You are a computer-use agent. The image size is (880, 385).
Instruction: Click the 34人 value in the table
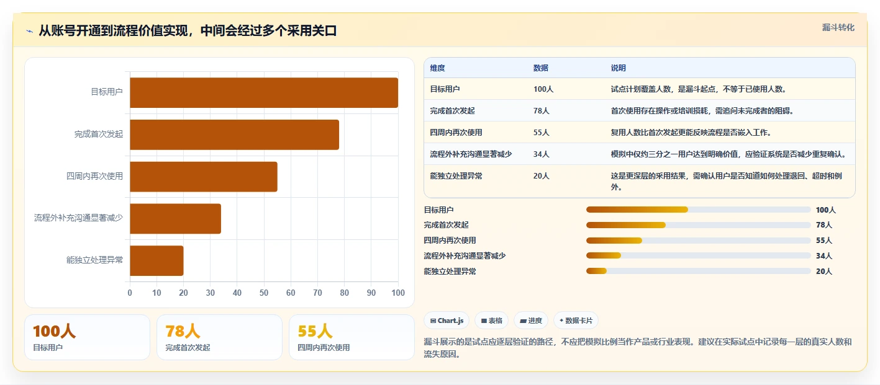542,154
